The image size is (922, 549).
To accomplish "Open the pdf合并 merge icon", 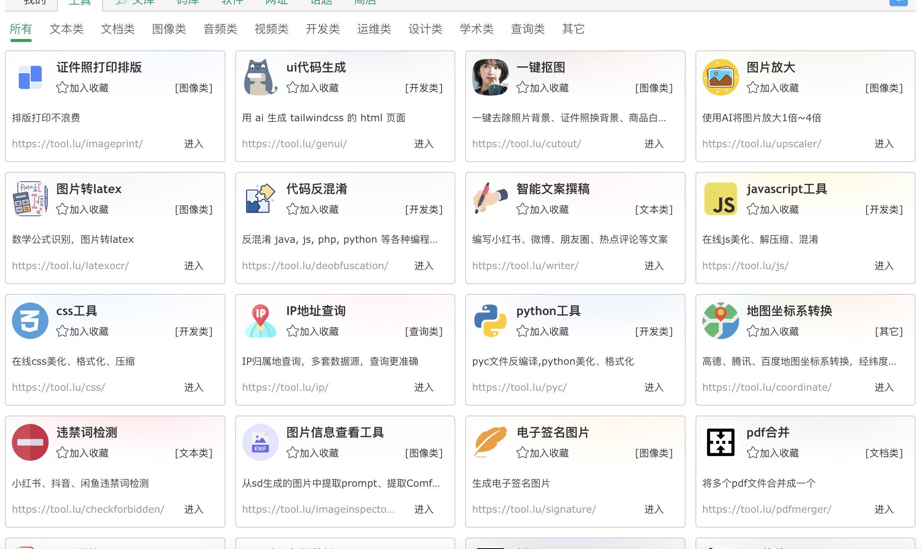I will click(x=720, y=442).
